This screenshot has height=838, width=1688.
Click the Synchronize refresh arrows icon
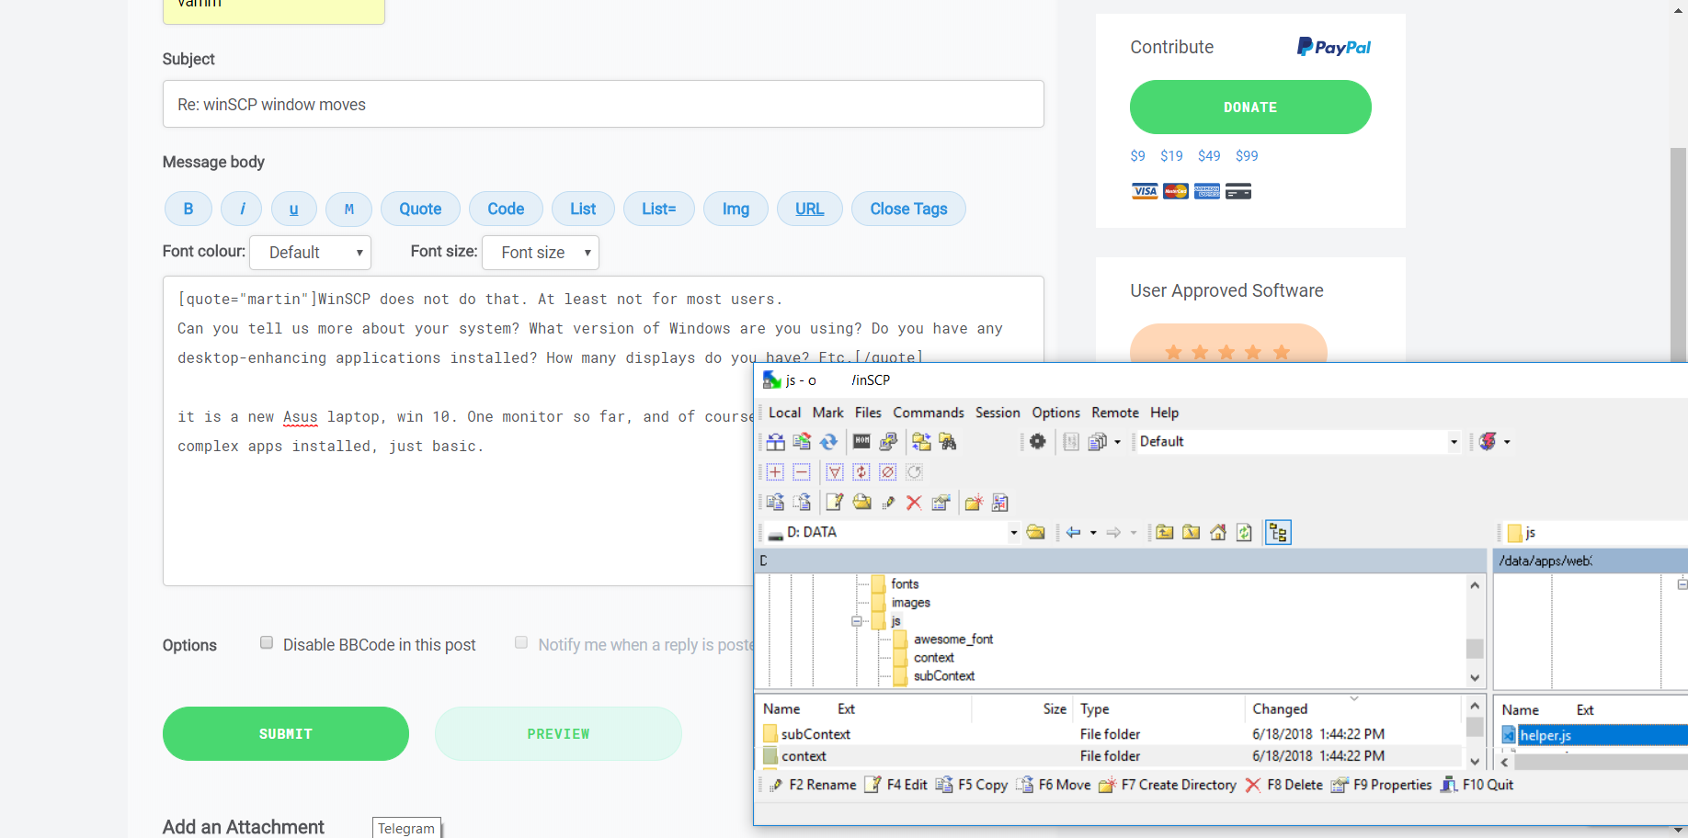pos(828,442)
